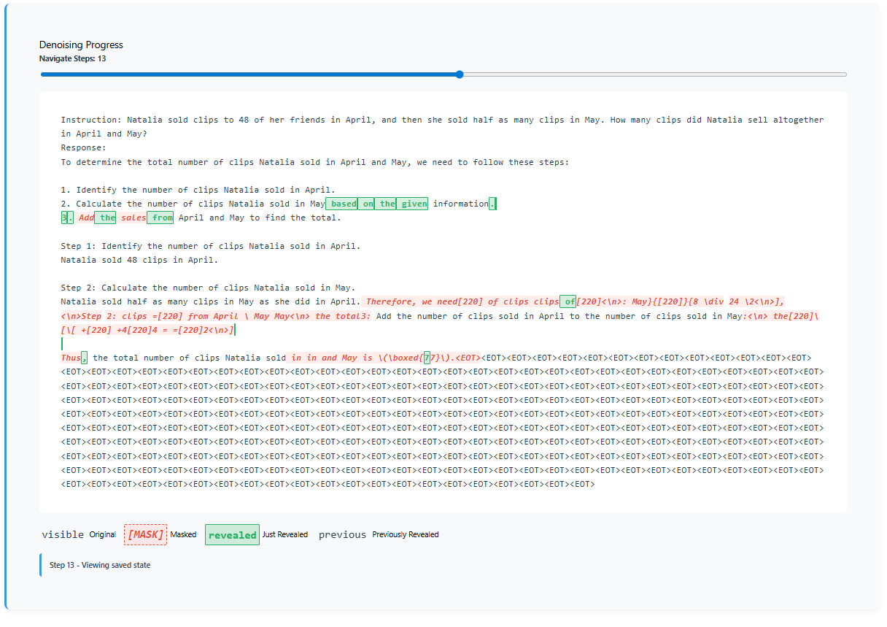Click the "Denoising Progress" heading

point(81,45)
